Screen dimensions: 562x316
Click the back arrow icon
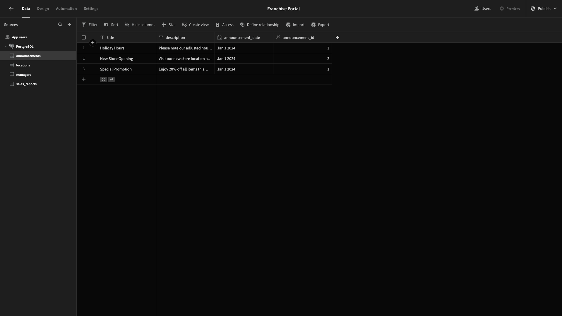click(x=11, y=9)
